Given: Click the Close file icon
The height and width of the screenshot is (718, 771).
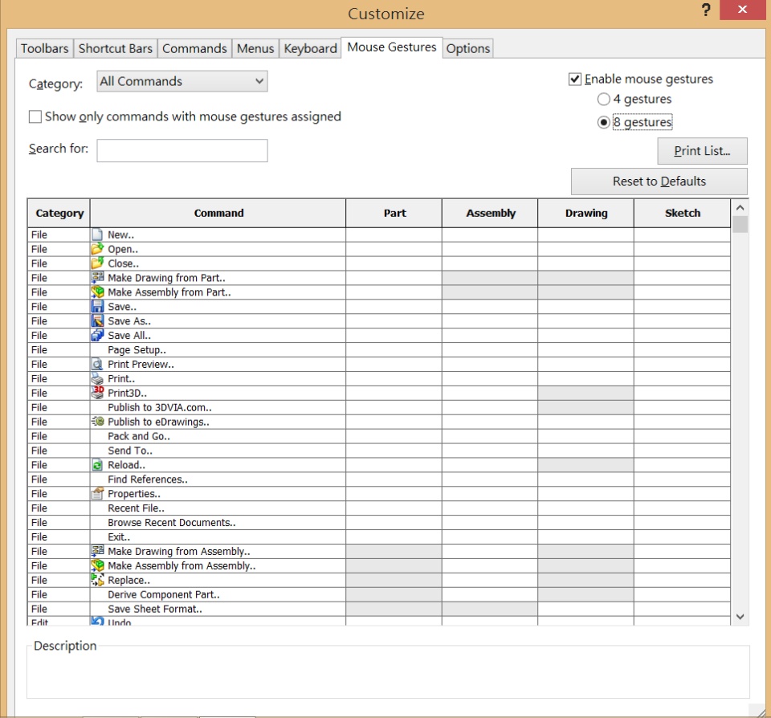Looking at the screenshot, I should [x=97, y=263].
